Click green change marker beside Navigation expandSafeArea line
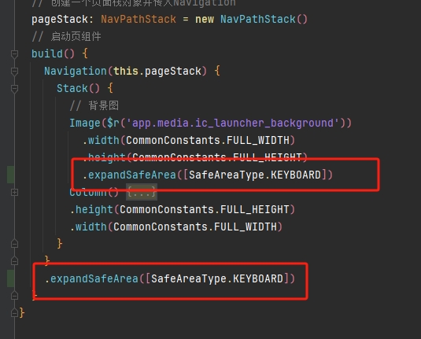Image resolution: width=421 pixels, height=339 pixels. 10,278
